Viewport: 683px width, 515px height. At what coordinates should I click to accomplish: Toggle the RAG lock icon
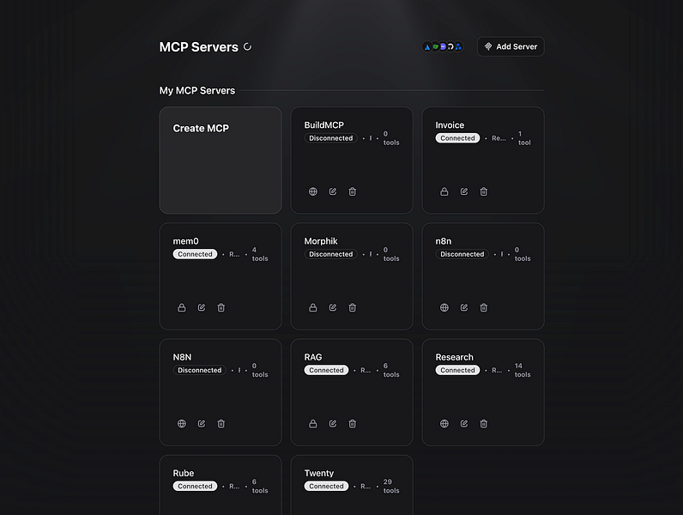coord(312,423)
